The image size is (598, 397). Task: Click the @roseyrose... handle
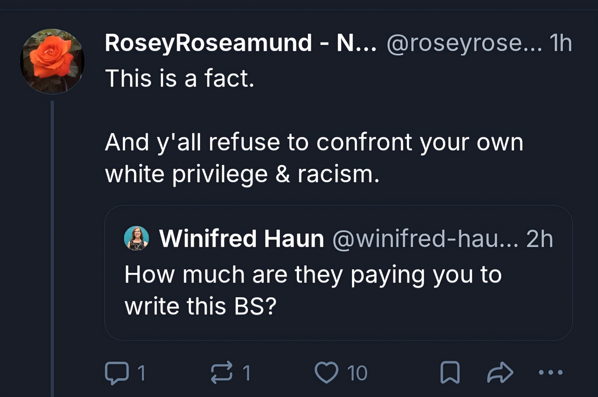click(x=464, y=43)
